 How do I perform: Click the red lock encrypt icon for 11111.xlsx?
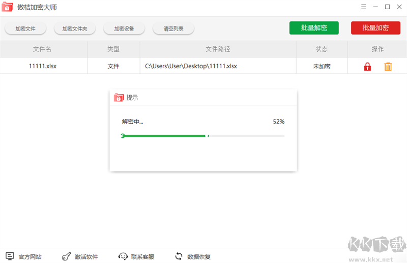pyautogui.click(x=367, y=67)
